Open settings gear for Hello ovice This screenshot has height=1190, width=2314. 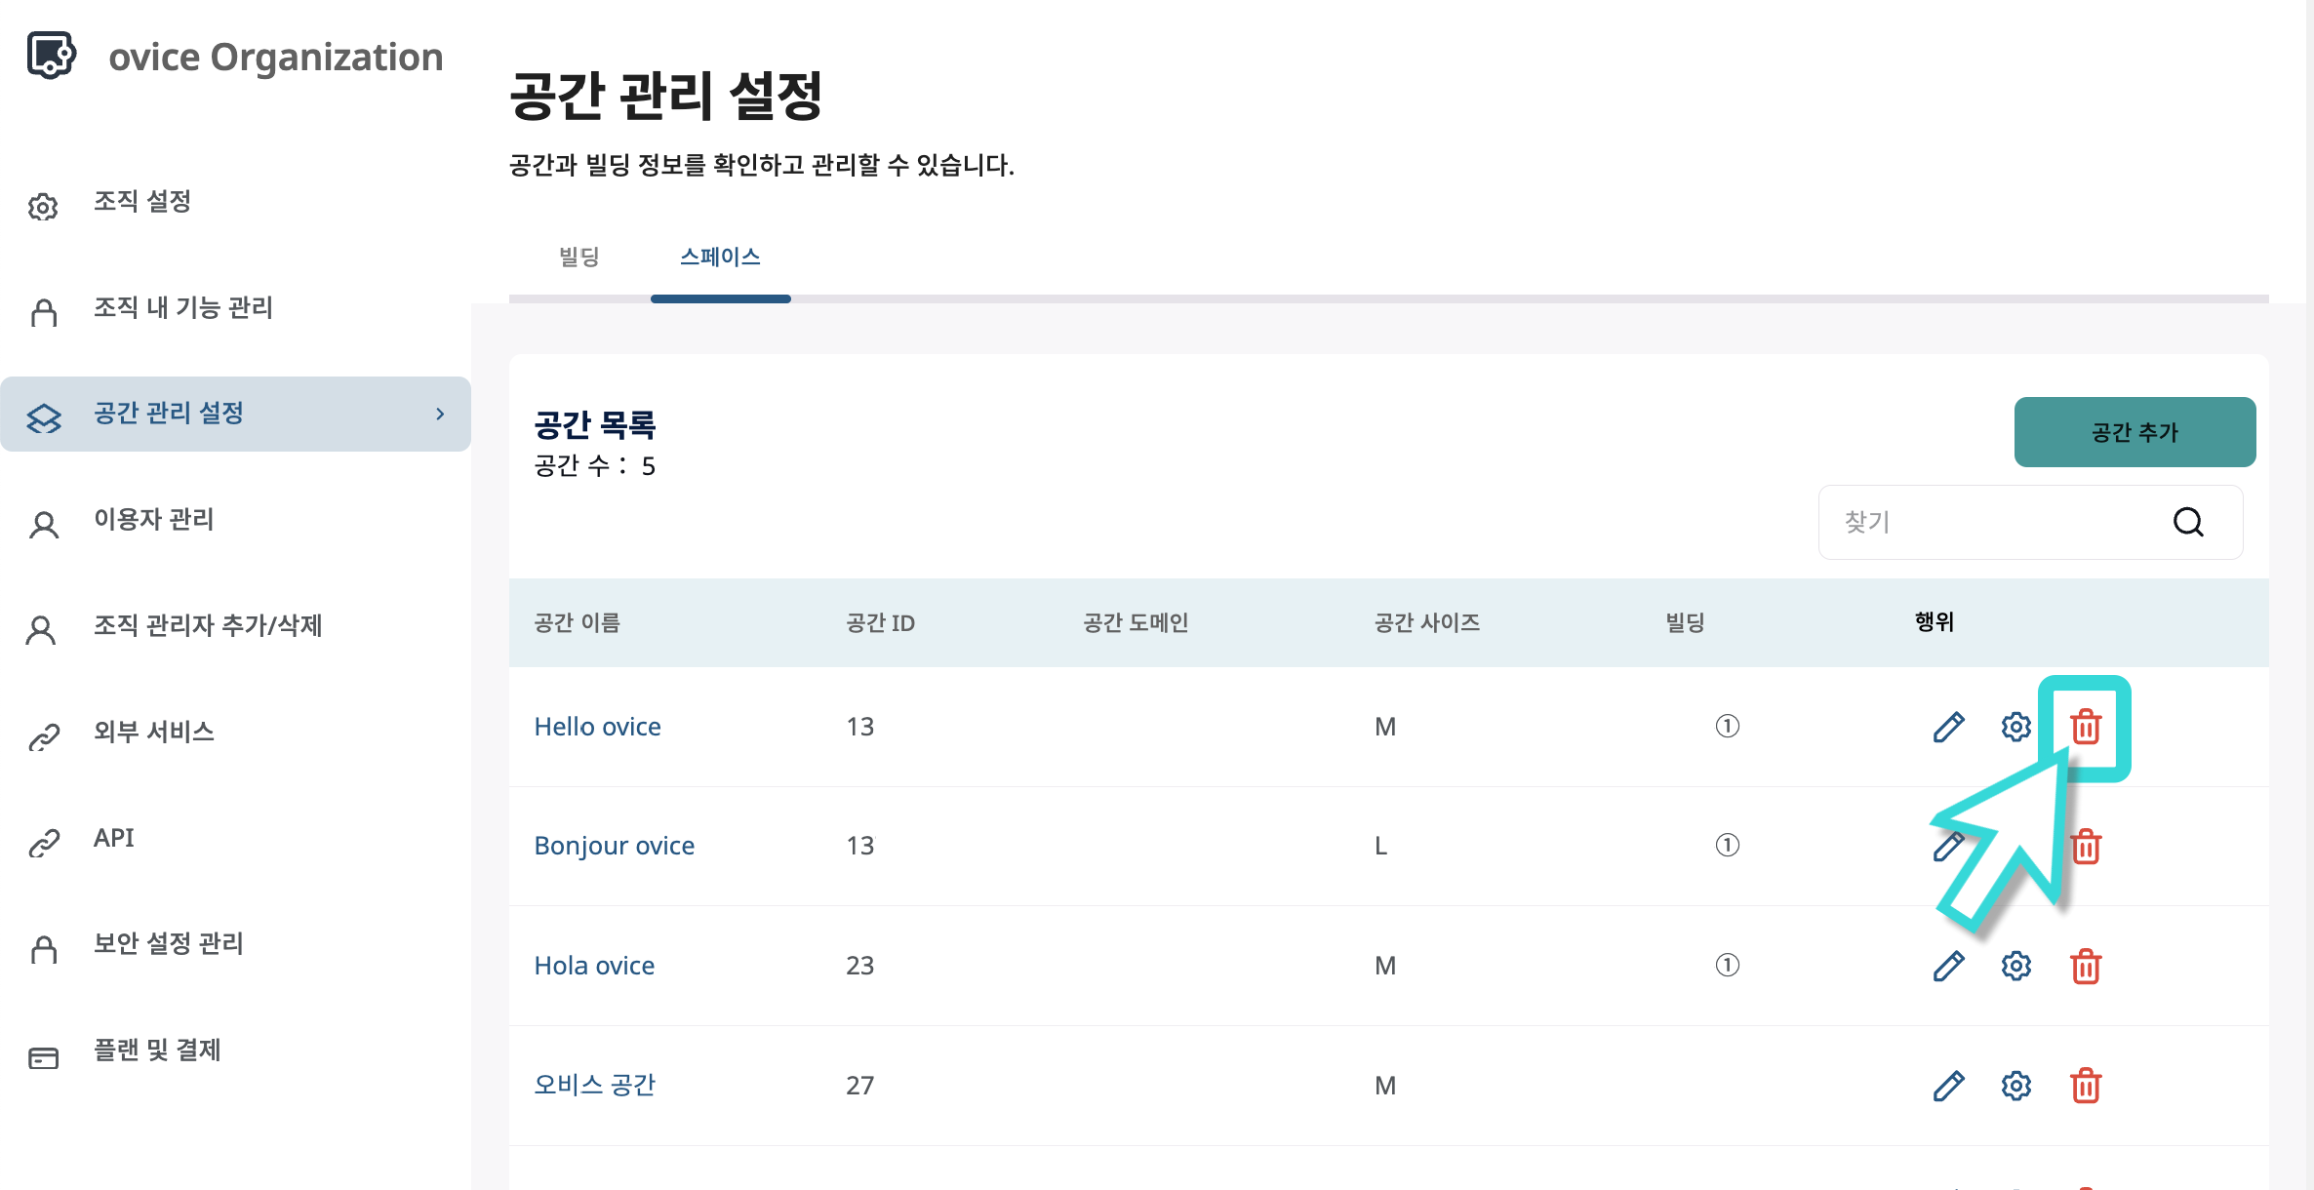tap(2016, 727)
